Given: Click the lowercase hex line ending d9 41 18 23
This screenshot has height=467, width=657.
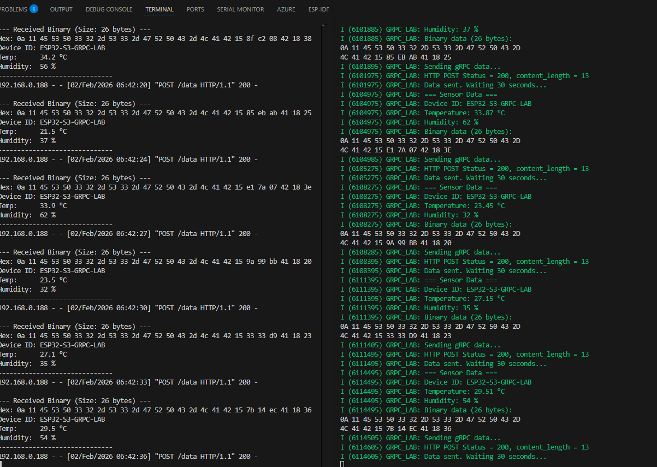Looking at the screenshot, I should tap(156, 336).
